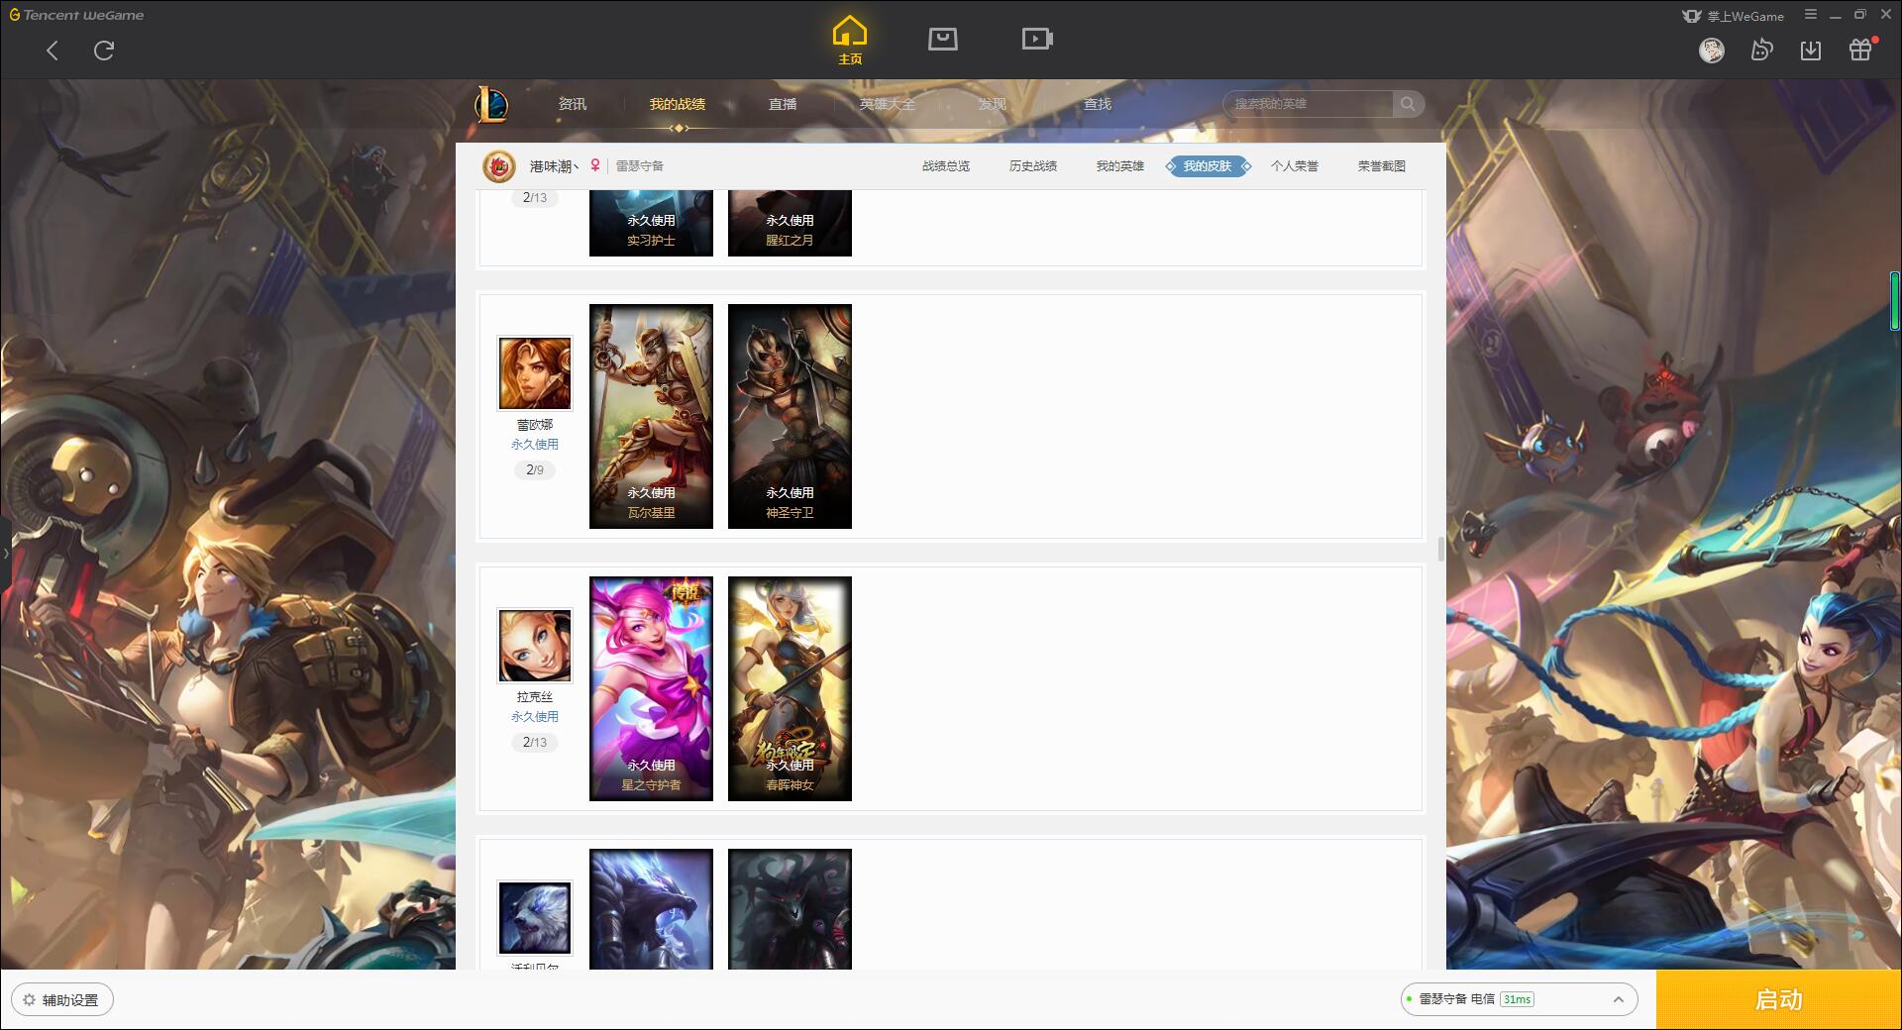The height and width of the screenshot is (1030, 1902).
Task: Click the summoner profile icon next to 港味潮
Action: [x=499, y=166]
